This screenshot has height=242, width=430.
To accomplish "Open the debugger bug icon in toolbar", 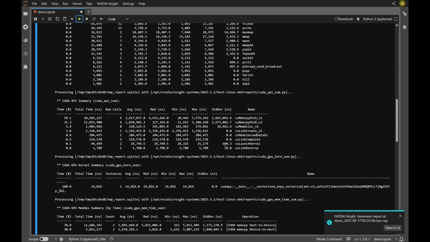I will tap(358, 19).
